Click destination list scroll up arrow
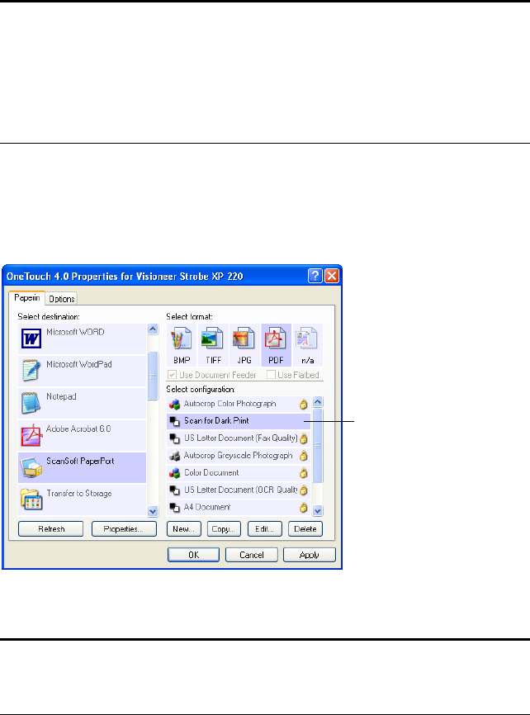 (x=153, y=329)
